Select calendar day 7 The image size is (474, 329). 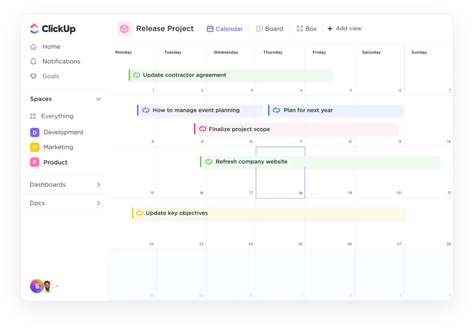[x=429, y=70]
